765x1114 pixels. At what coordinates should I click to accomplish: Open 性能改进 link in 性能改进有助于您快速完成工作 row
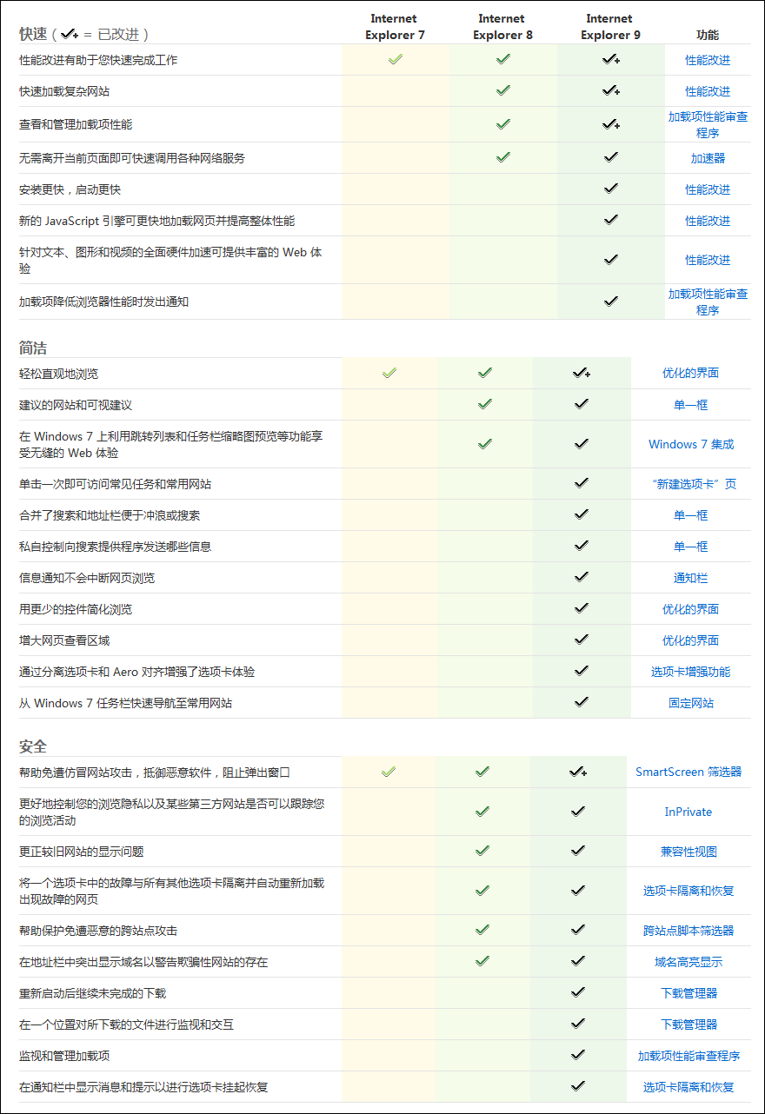708,60
